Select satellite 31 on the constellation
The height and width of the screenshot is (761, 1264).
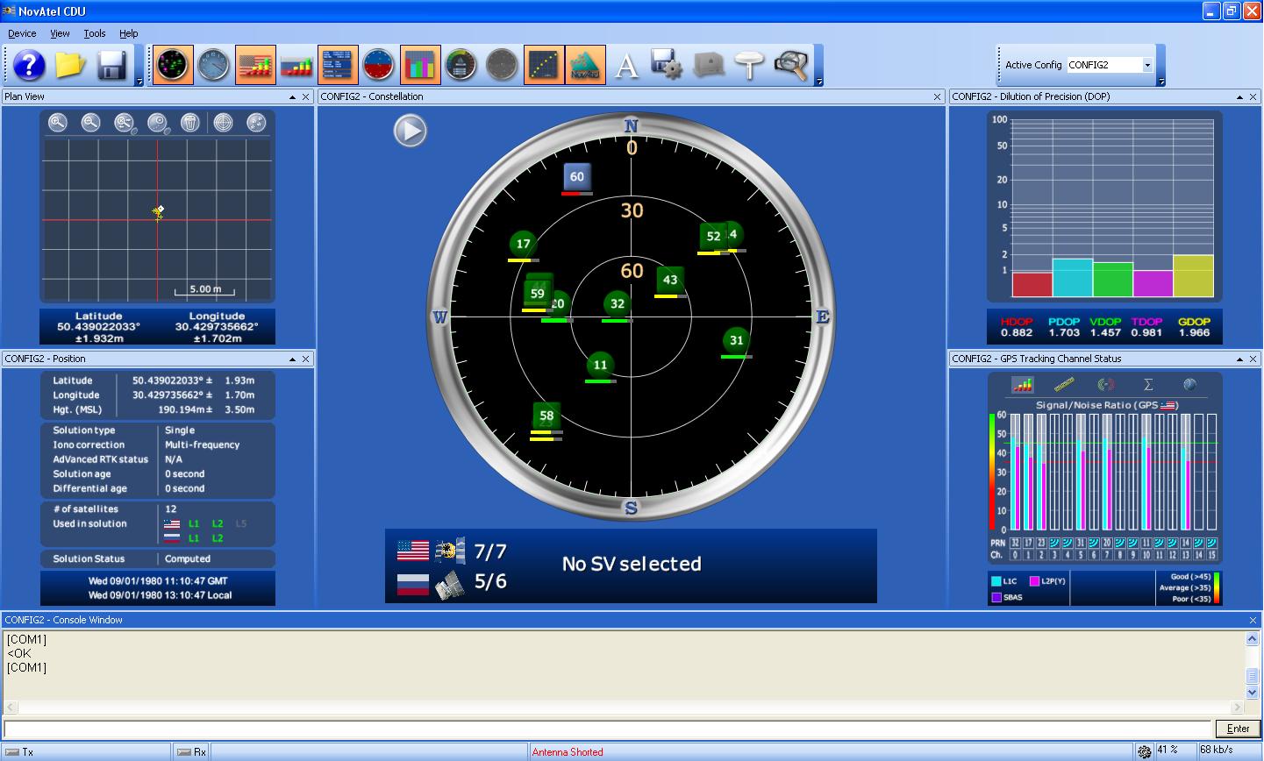[x=736, y=340]
